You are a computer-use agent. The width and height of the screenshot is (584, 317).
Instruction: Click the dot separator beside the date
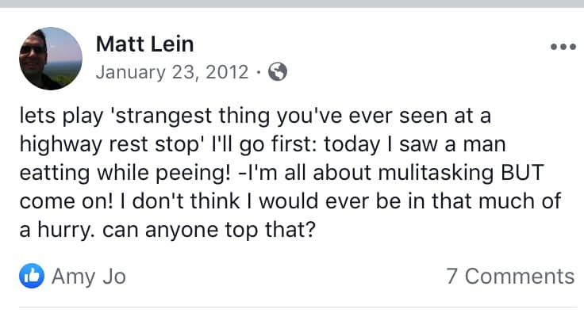click(259, 72)
